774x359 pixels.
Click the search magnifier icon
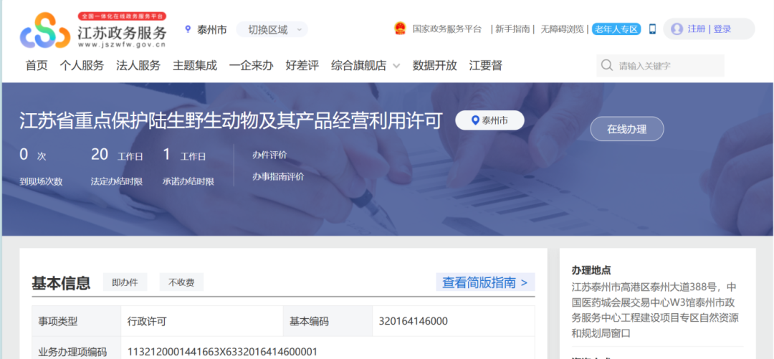(x=607, y=66)
